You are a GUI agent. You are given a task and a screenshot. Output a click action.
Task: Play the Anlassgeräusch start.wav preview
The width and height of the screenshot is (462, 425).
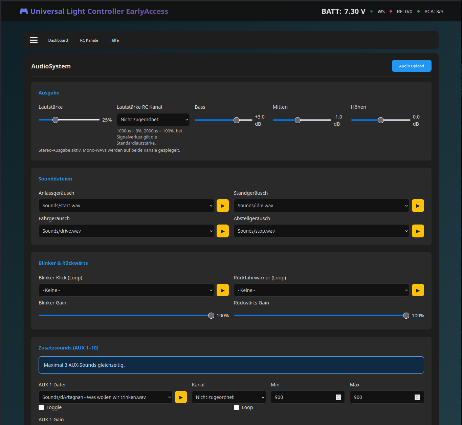pyautogui.click(x=222, y=206)
